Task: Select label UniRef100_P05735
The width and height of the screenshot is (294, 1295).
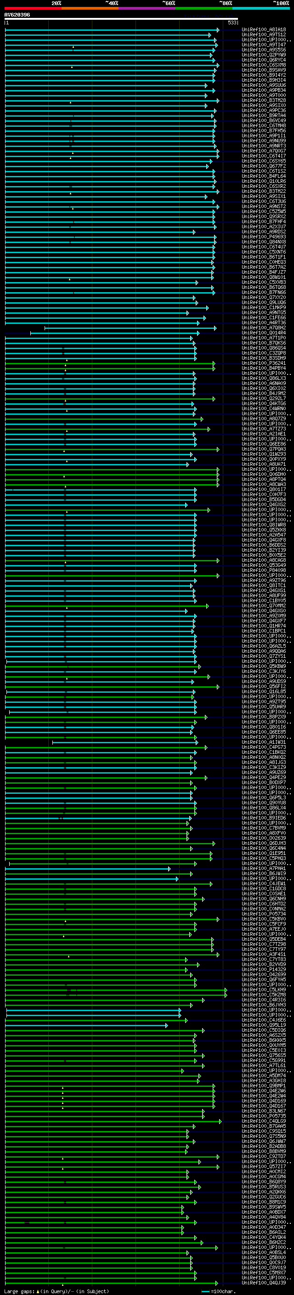Action: 264,1115
